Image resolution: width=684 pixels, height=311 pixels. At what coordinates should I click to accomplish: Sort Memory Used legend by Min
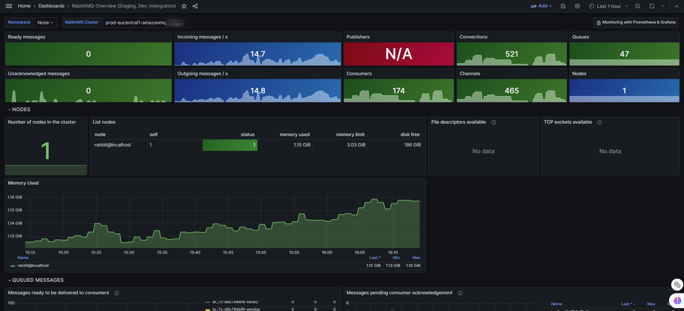tap(396, 258)
